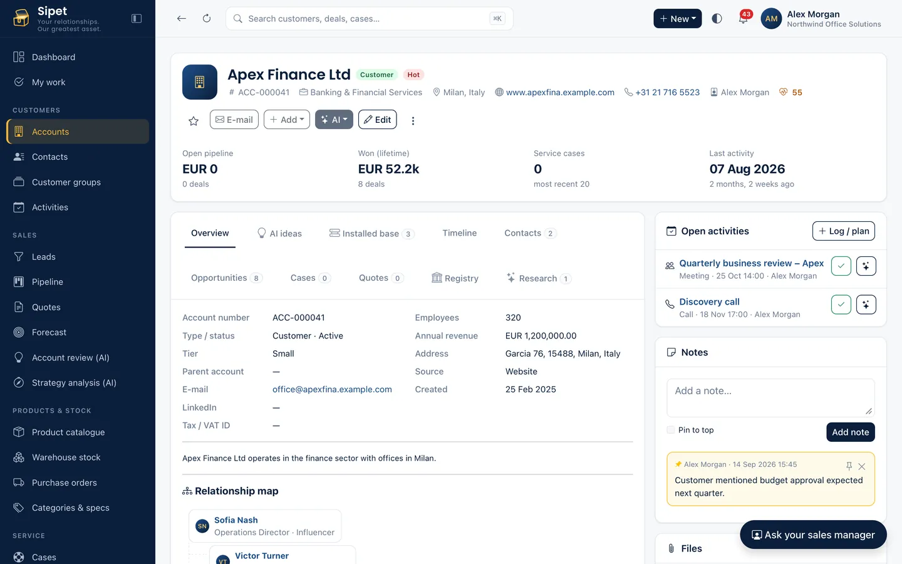Call the +31 21 716 5523 phone link
The height and width of the screenshot is (564, 902).
coord(667,92)
